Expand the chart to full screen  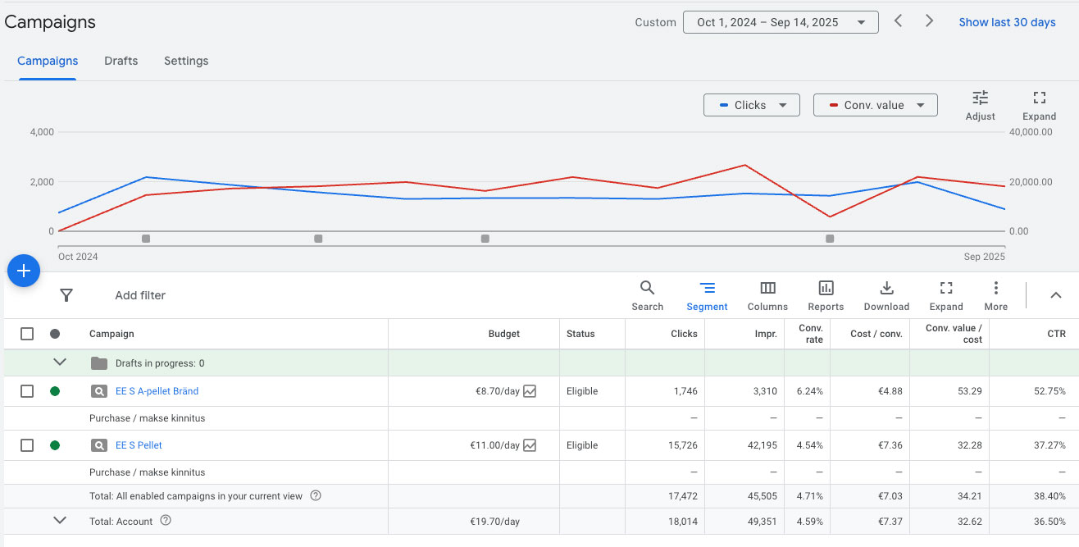[x=1039, y=105]
